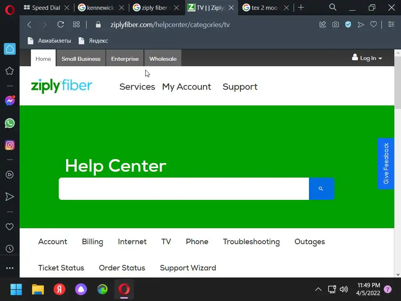This screenshot has height=301, width=401.
Task: Open Instagram in the Opera sidebar
Action: click(10, 145)
